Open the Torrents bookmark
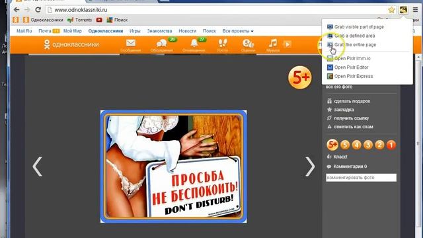 tap(80, 20)
